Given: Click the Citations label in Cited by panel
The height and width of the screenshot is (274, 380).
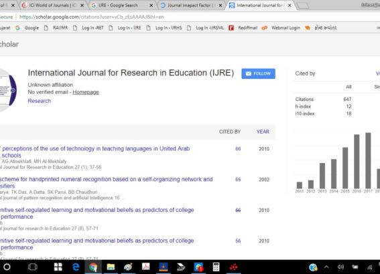Looking at the screenshot, I should [304, 99].
